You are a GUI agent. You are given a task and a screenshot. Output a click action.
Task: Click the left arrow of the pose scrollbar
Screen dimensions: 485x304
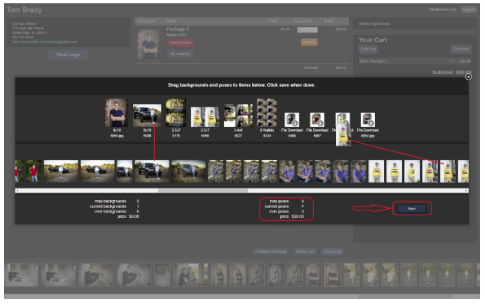(x=17, y=190)
